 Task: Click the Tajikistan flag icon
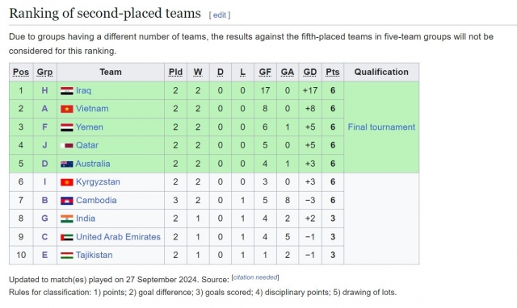pyautogui.click(x=66, y=255)
